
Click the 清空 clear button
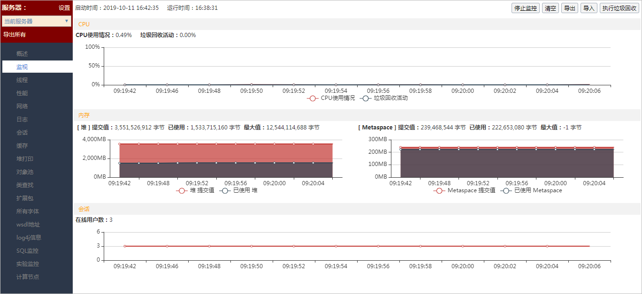click(550, 8)
